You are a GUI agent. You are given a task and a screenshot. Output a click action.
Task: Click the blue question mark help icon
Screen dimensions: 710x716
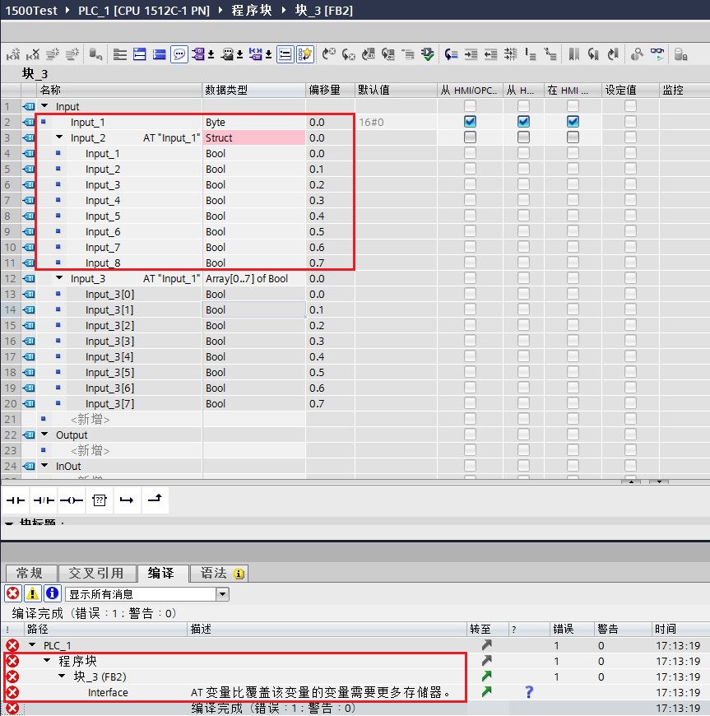click(x=529, y=692)
